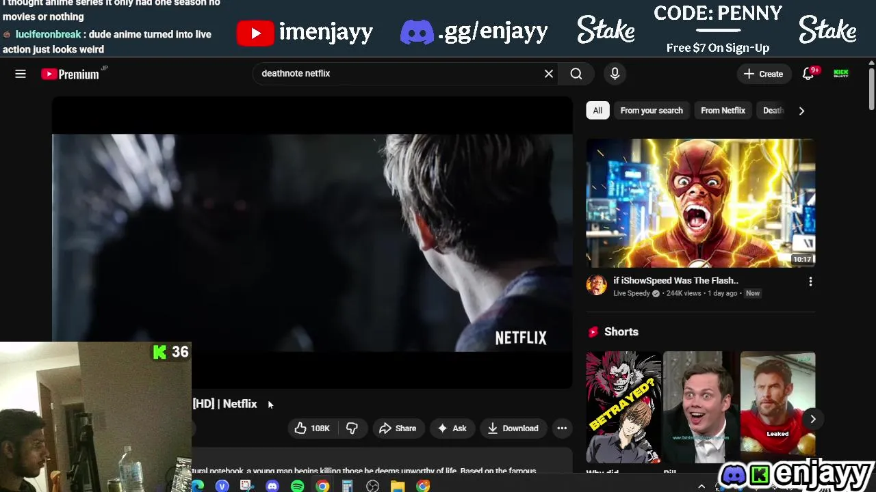Clear the search box with X

pyautogui.click(x=549, y=74)
